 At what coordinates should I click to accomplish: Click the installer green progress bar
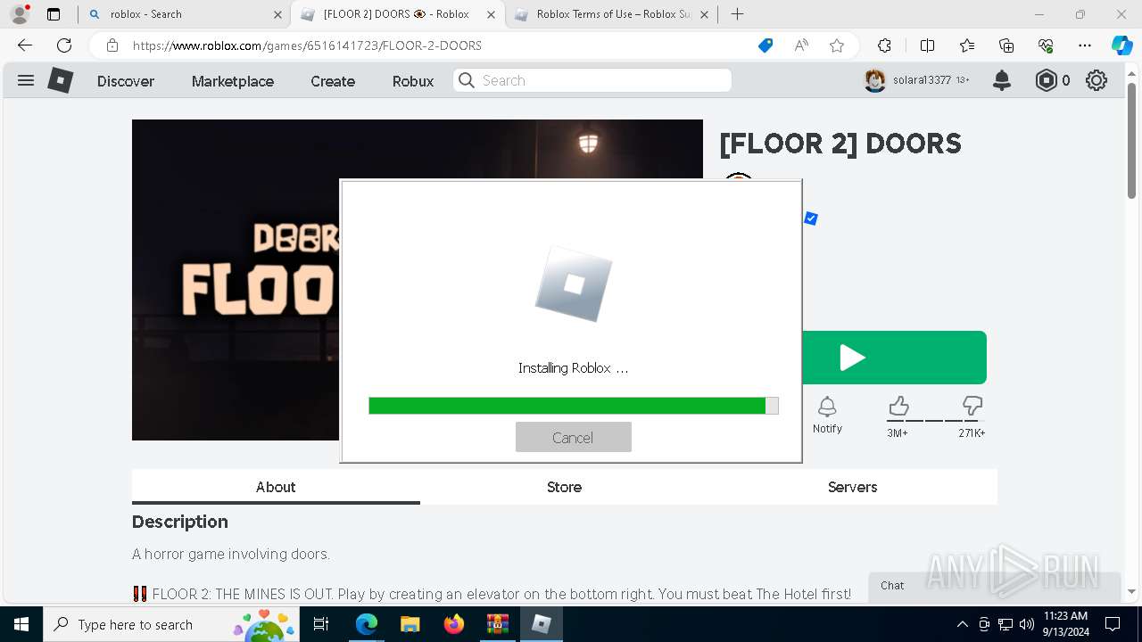tap(574, 406)
